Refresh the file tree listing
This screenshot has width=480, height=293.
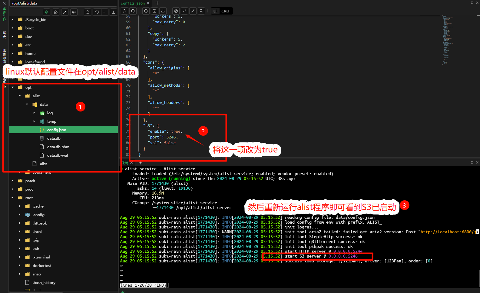point(88,12)
